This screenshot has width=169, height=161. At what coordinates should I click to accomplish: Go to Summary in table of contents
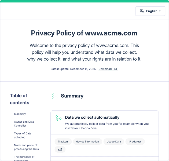click(20, 114)
